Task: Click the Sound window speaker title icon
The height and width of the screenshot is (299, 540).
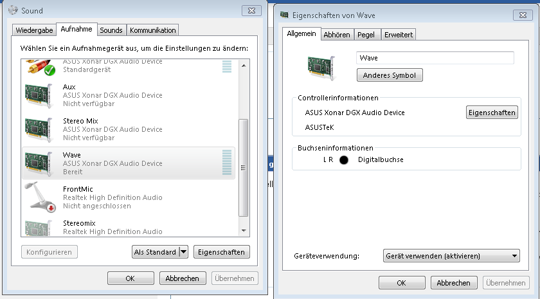Action: tap(13, 10)
